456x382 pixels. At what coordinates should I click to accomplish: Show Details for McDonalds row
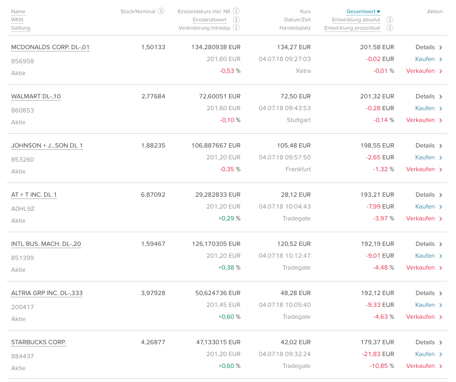pyautogui.click(x=429, y=47)
